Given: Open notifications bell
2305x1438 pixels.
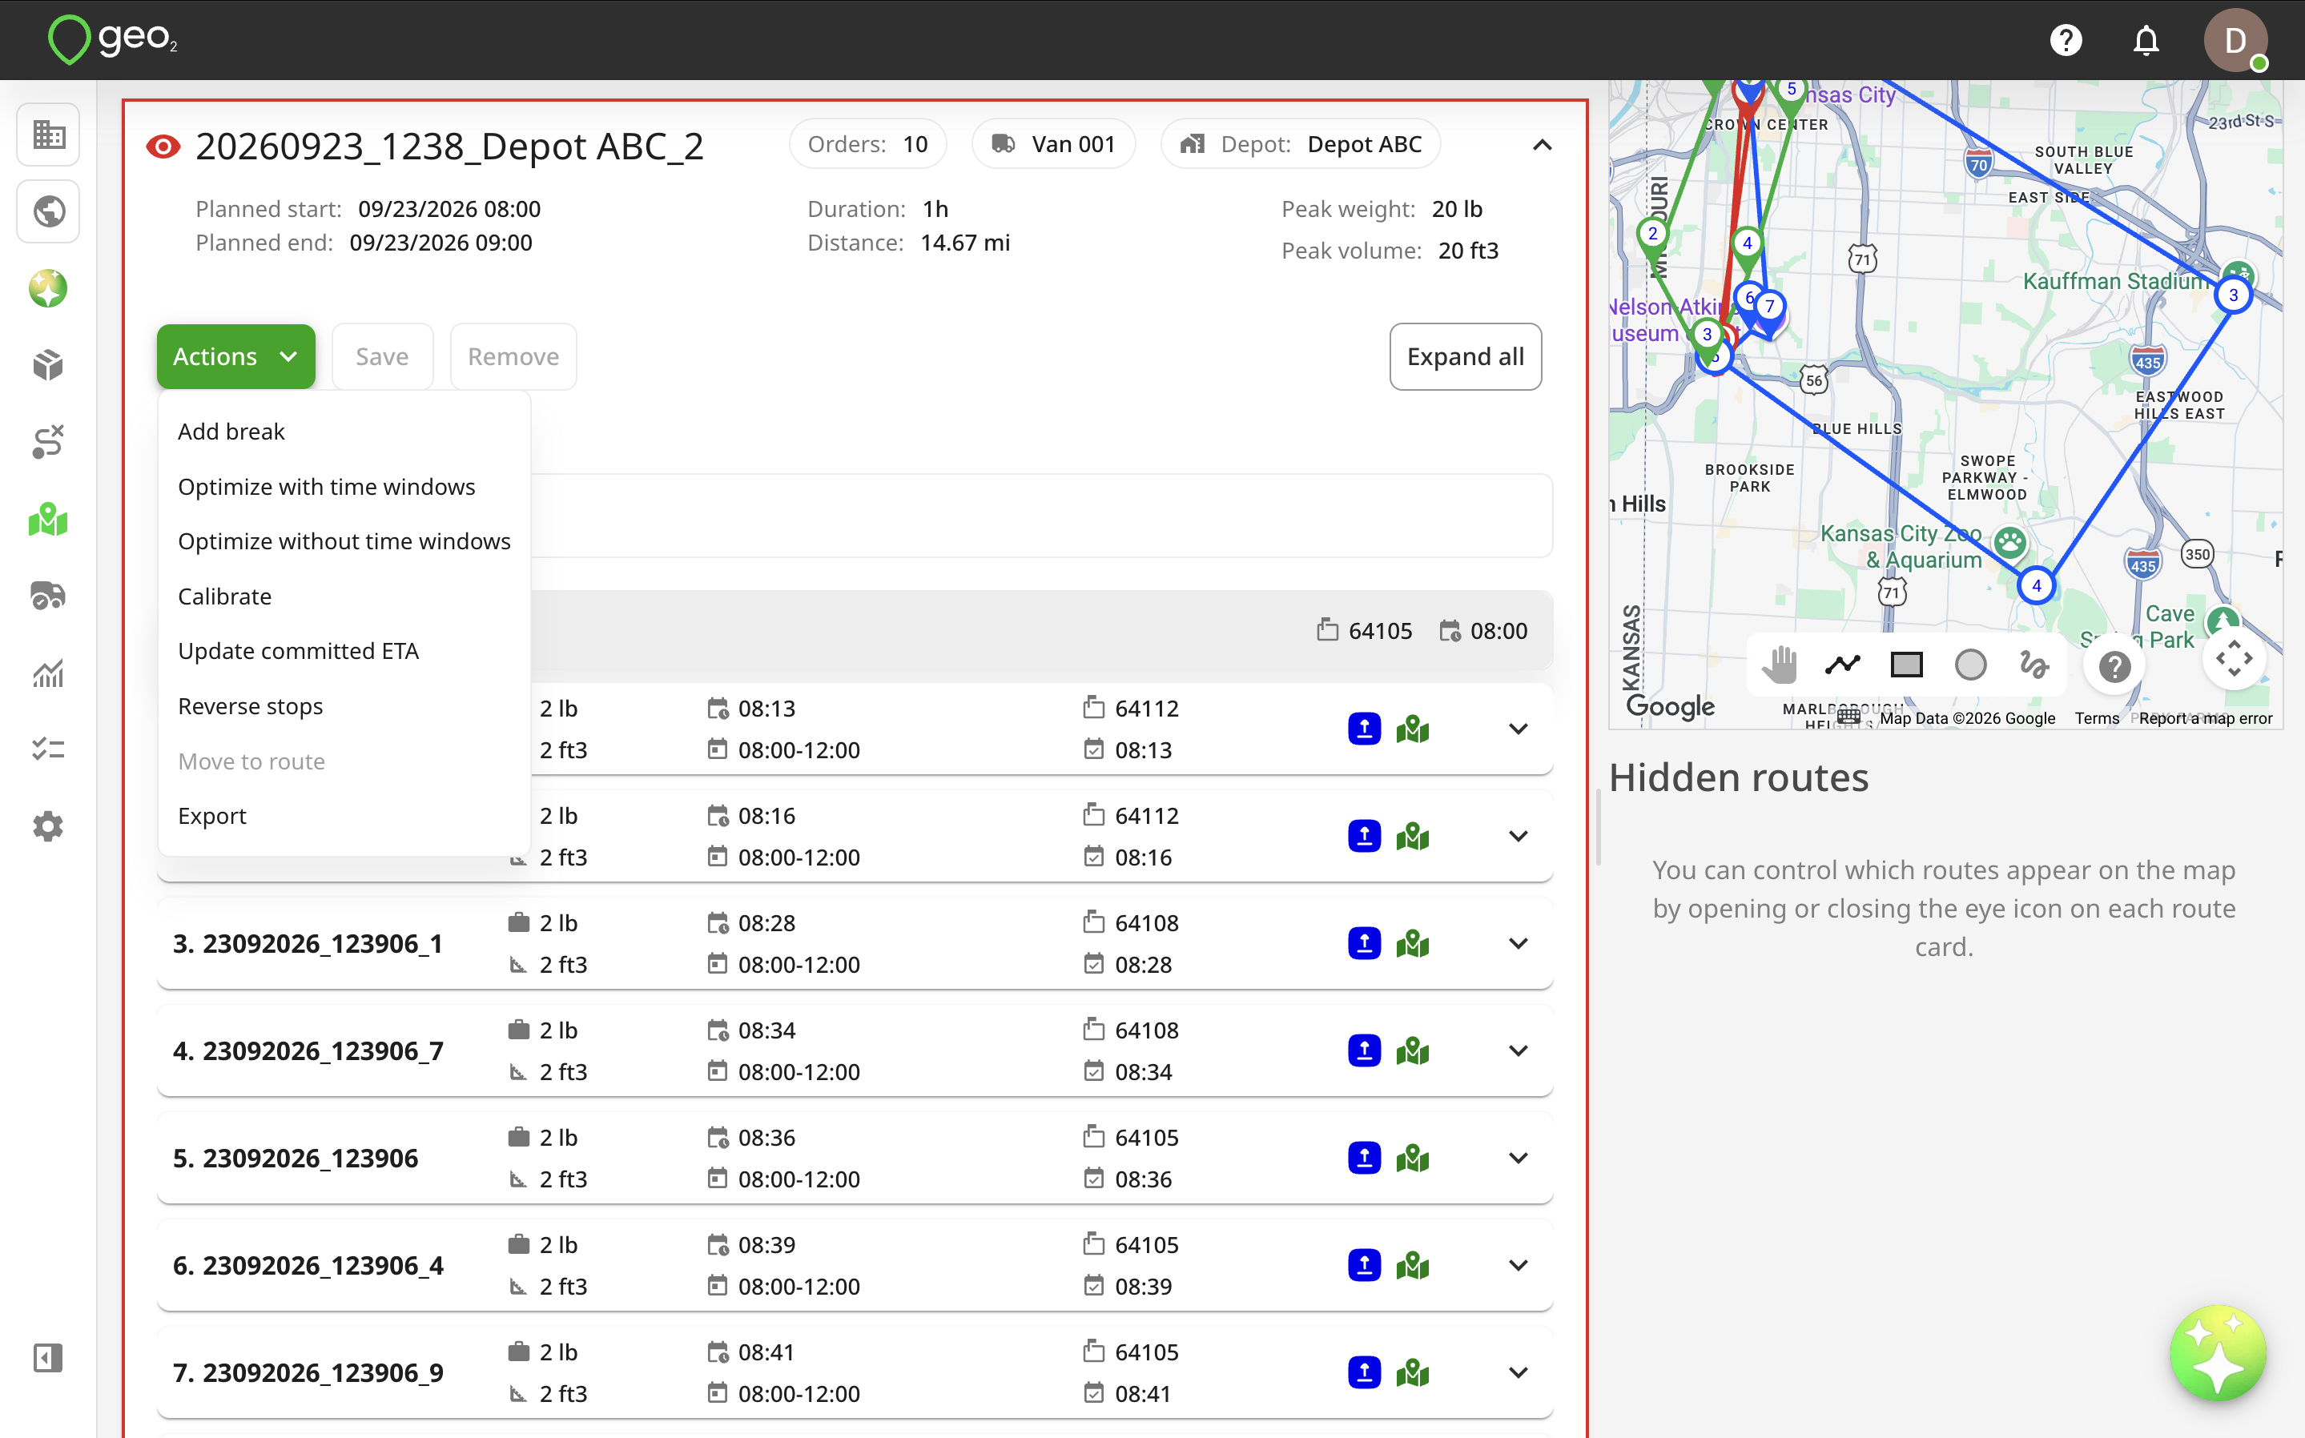Looking at the screenshot, I should coord(2146,40).
